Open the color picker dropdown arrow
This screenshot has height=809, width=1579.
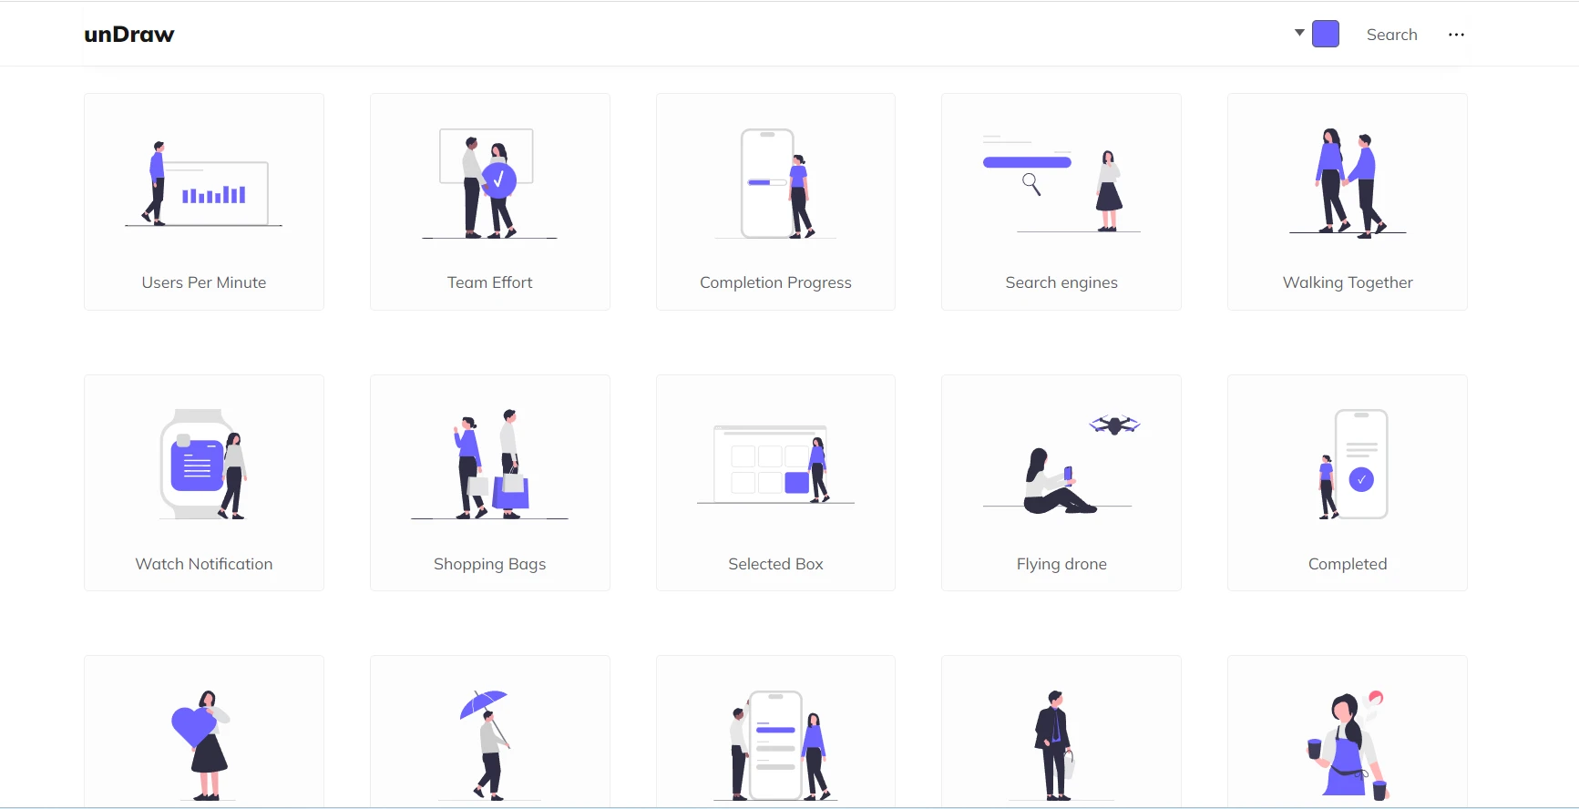[x=1299, y=33]
